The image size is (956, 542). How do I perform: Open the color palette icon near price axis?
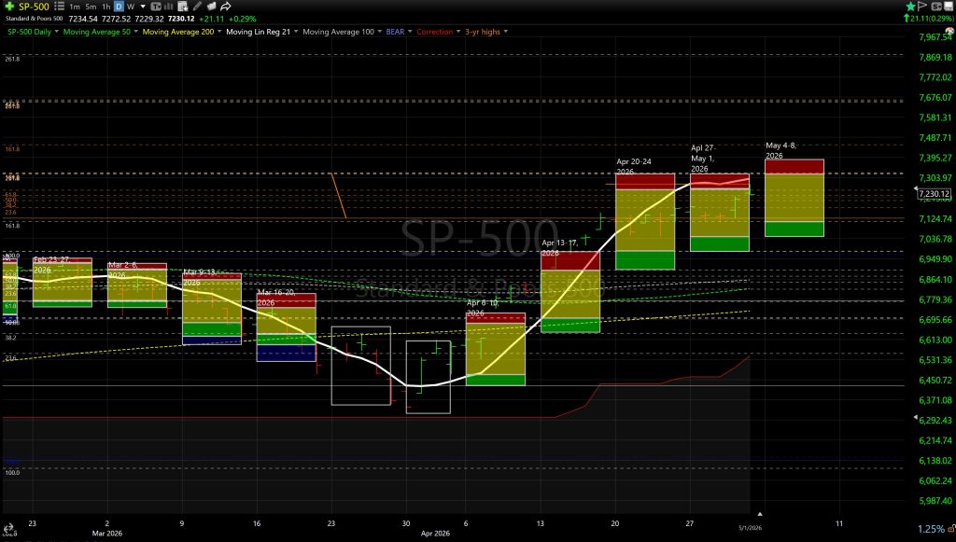pos(949,31)
